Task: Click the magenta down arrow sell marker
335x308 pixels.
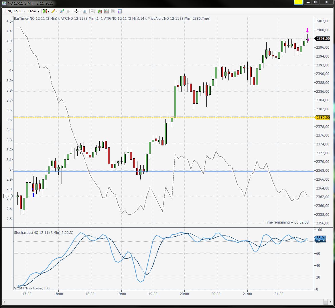Action: pos(307,30)
